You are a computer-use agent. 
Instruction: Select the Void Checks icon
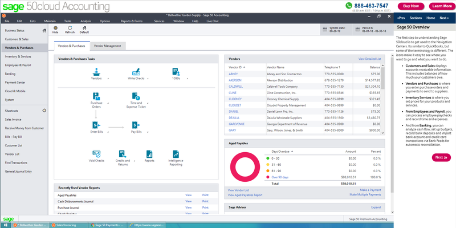tap(96, 154)
